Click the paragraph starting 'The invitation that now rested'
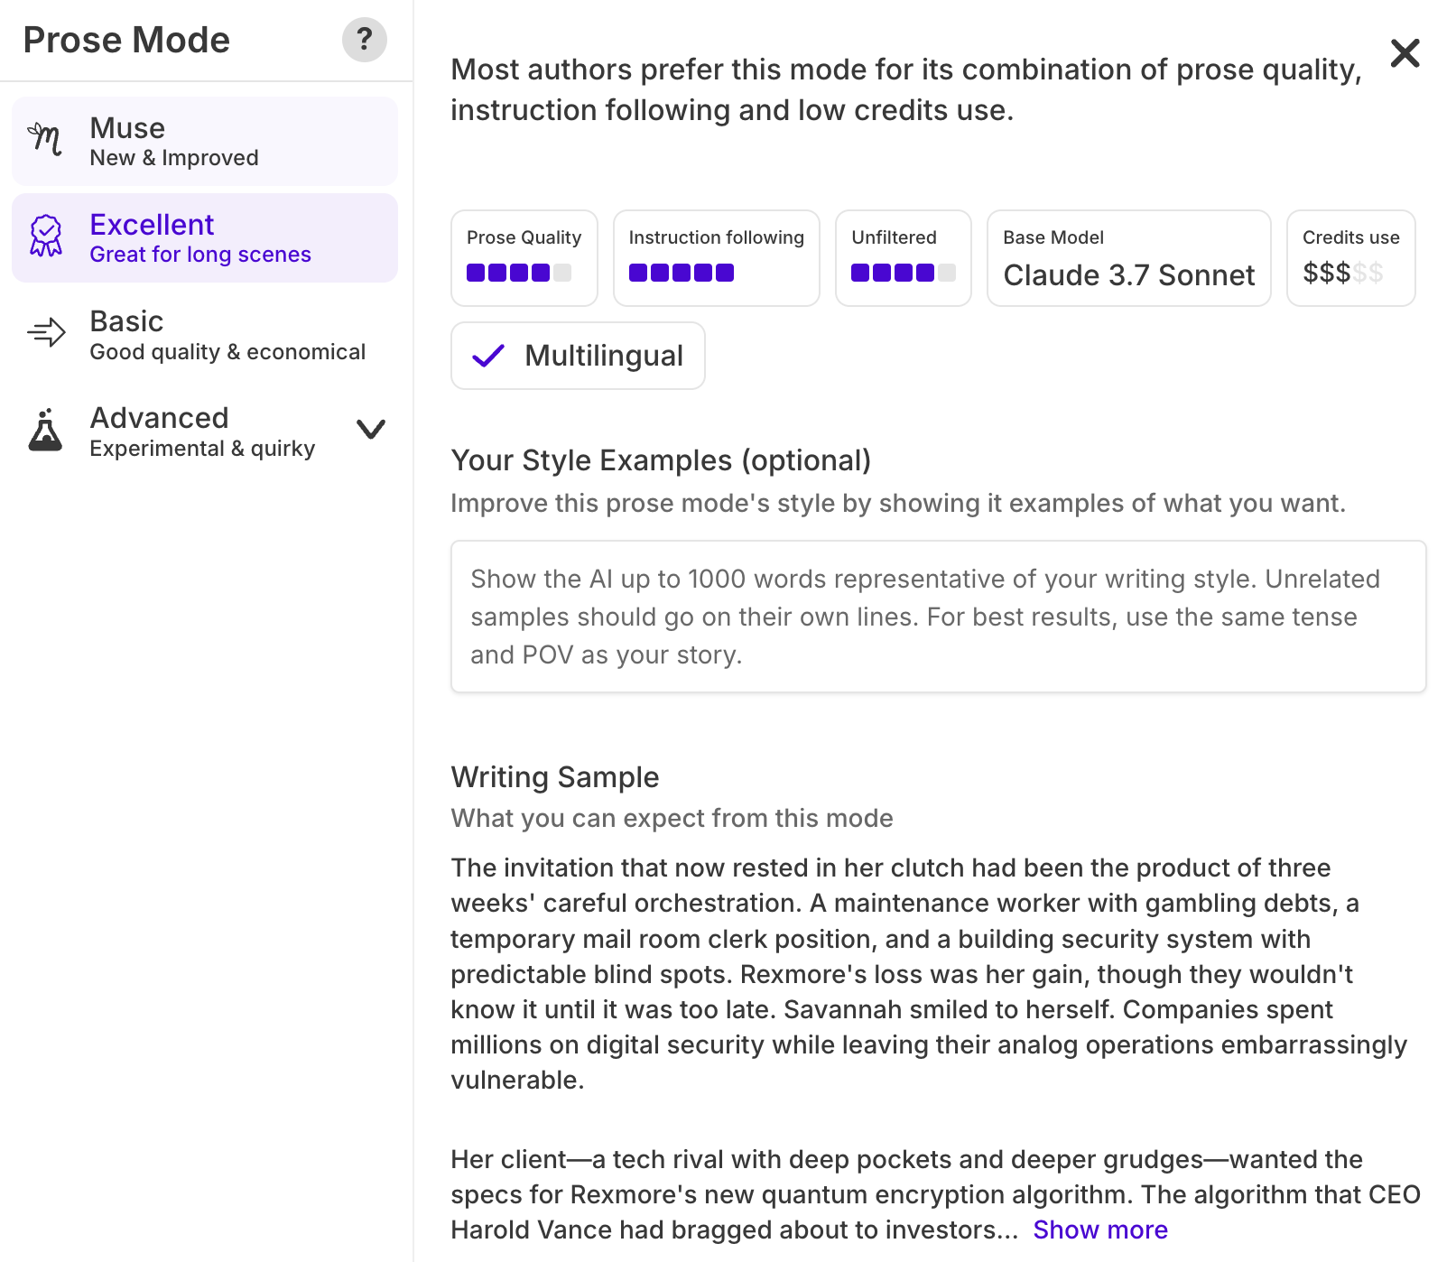 (x=930, y=974)
